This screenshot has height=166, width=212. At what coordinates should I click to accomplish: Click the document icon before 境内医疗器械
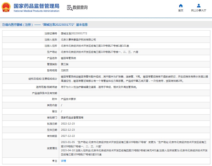tap(4, 25)
